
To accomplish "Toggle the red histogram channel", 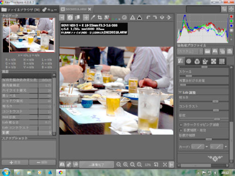I will click(x=231, y=16).
